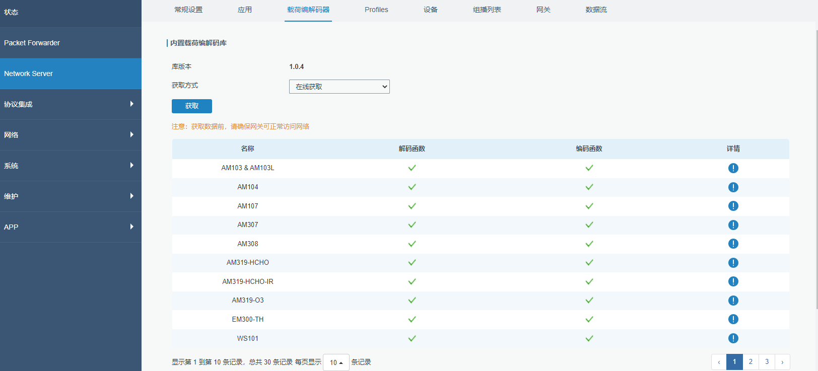Click decoder checkmark in AM319-HCHO-IR row

point(412,281)
